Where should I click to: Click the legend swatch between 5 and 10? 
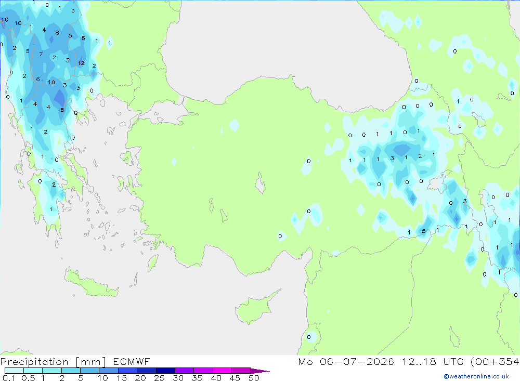pos(89,371)
